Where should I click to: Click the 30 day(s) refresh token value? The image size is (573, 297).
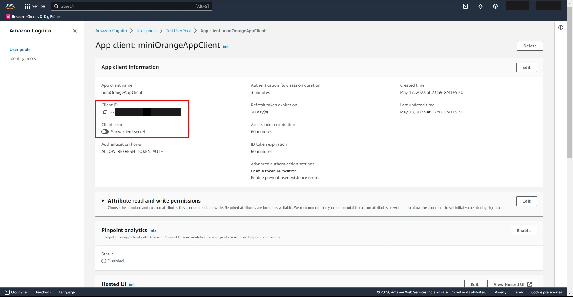259,112
